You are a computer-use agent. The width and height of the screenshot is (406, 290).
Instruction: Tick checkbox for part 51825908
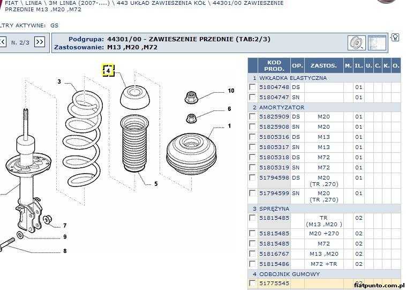point(252,127)
